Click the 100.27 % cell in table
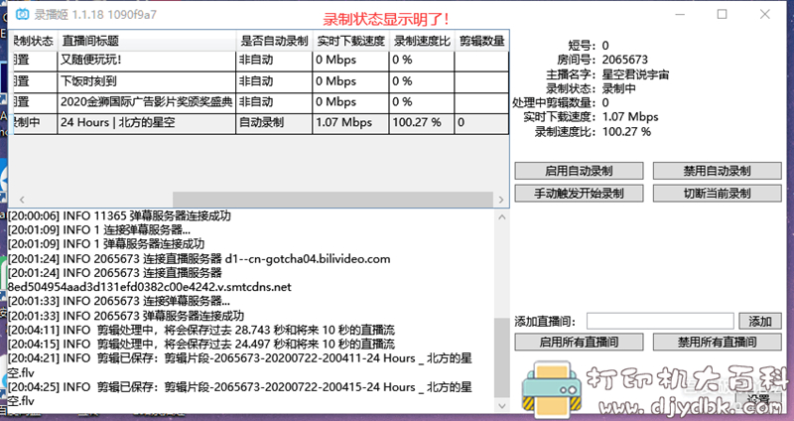This screenshot has width=794, height=421. 422,123
